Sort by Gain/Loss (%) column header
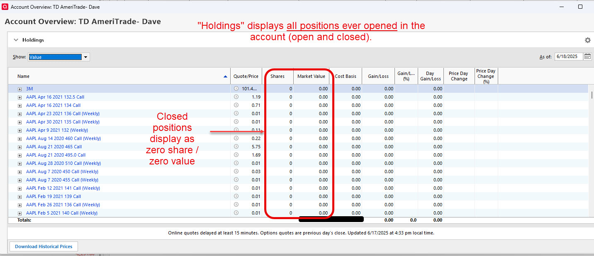Screen dimensions: 594x256 pyautogui.click(x=406, y=76)
